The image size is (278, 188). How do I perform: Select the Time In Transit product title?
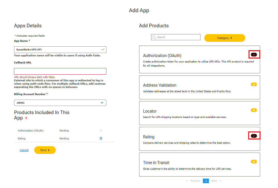pyautogui.click(x=156, y=163)
